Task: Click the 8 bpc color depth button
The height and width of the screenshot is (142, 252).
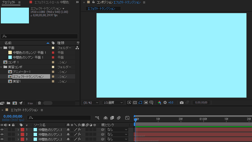Action: pos(30,103)
